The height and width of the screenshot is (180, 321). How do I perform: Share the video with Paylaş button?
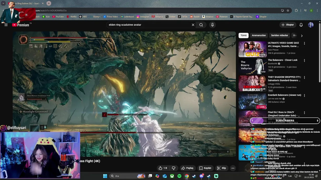187,168
